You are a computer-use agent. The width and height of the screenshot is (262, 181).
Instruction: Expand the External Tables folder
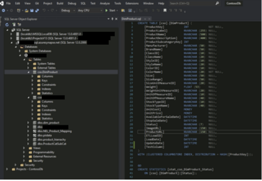[x=28, y=68]
